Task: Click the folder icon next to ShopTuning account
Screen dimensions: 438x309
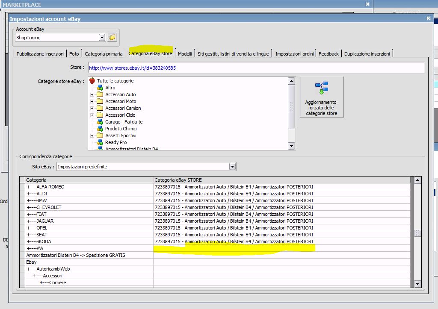Action: pos(112,38)
